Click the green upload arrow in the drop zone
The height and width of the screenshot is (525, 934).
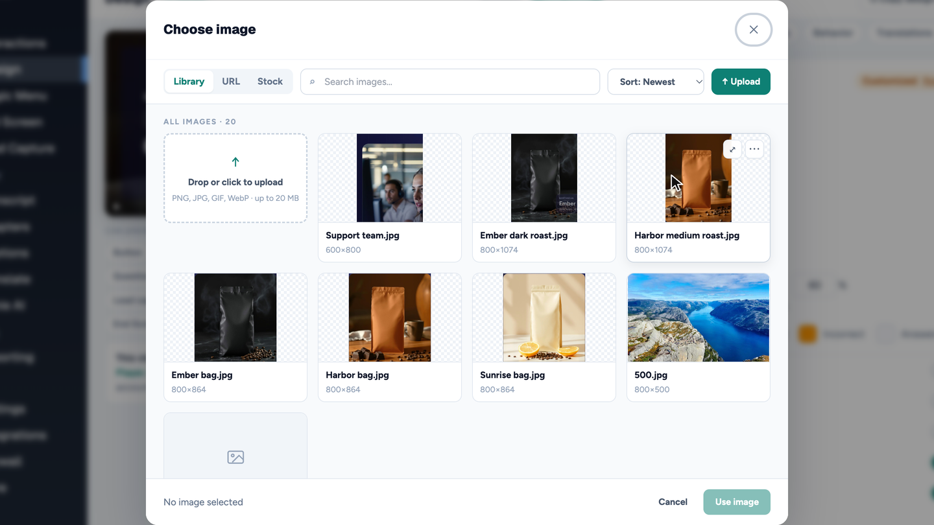[x=235, y=162]
